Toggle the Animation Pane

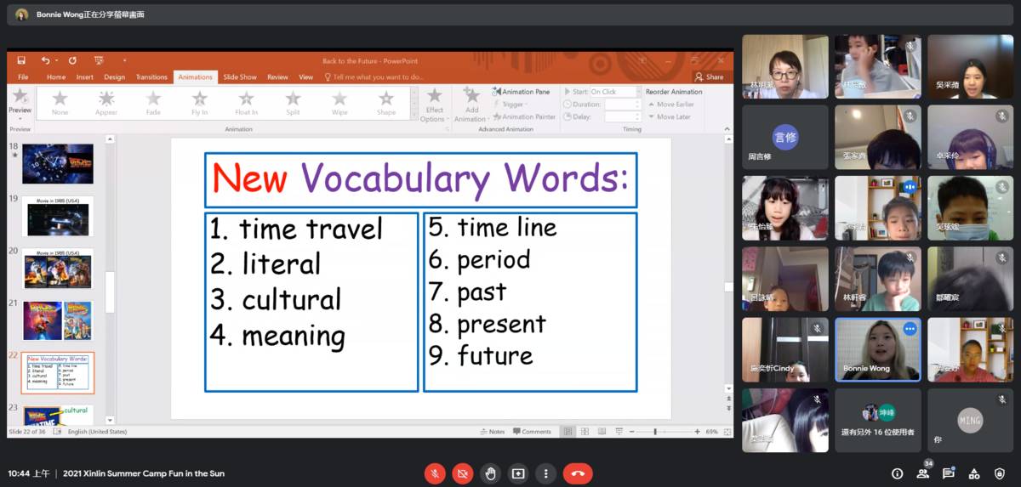click(x=521, y=92)
